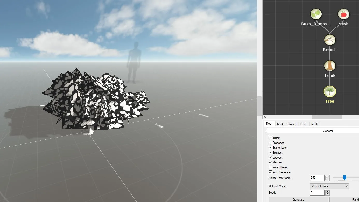Click the Global Tree Scale label
359x202 pixels.
(280, 178)
